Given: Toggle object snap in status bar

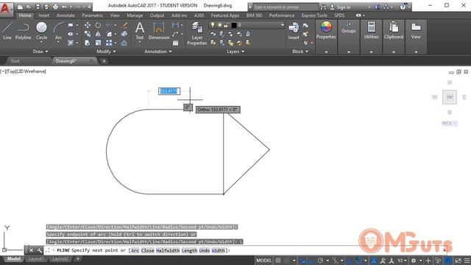Looking at the screenshot, I should click(358, 261).
